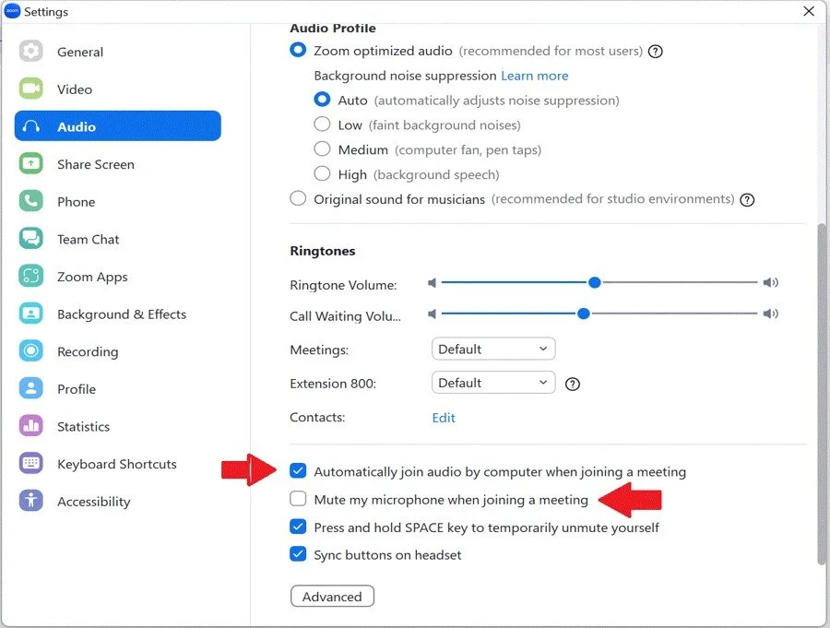Open the Video settings camera icon
The width and height of the screenshot is (830, 628).
[x=30, y=89]
